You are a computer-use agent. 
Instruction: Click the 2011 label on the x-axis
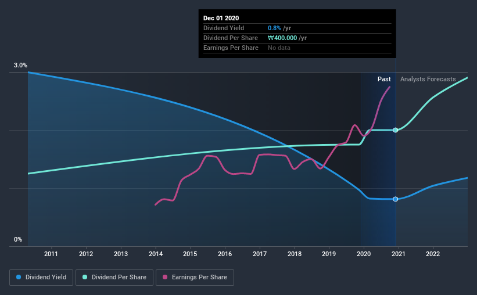[x=51, y=254]
